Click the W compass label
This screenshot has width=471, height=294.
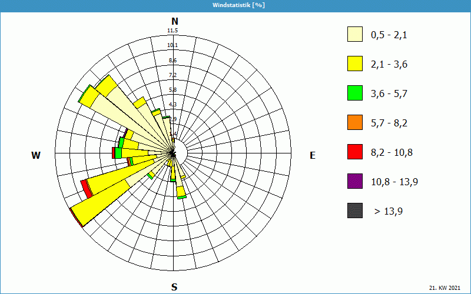click(x=36, y=155)
